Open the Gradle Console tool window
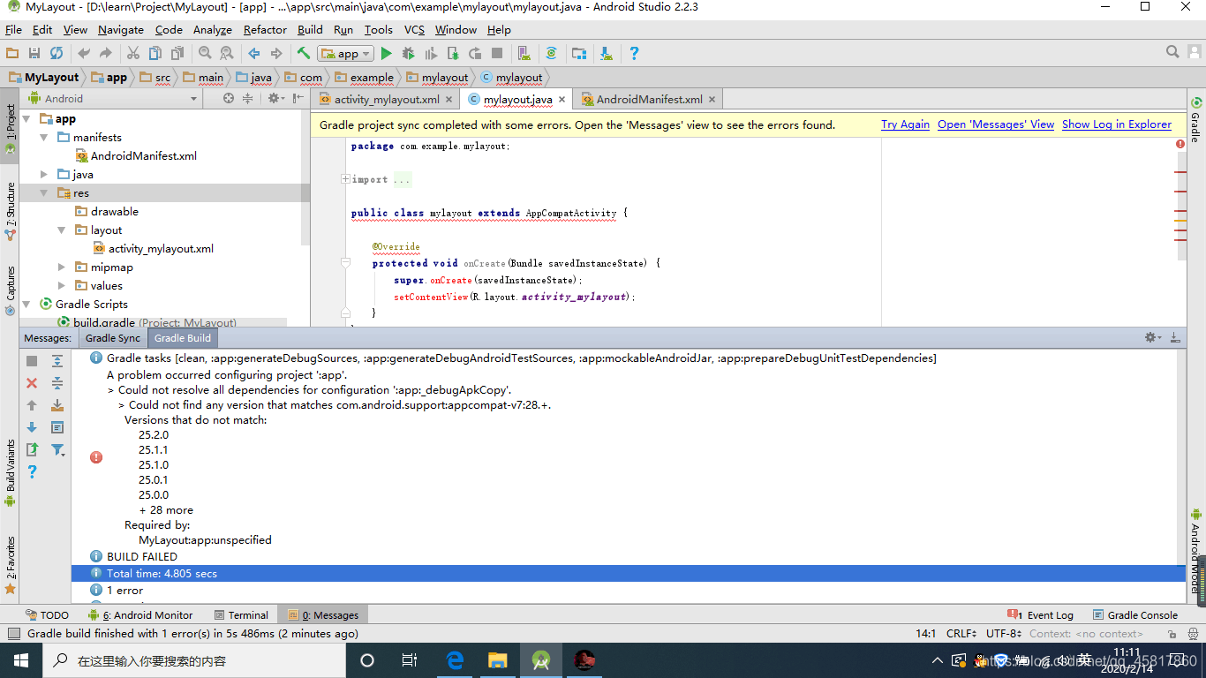1206x678 pixels. 1134,615
